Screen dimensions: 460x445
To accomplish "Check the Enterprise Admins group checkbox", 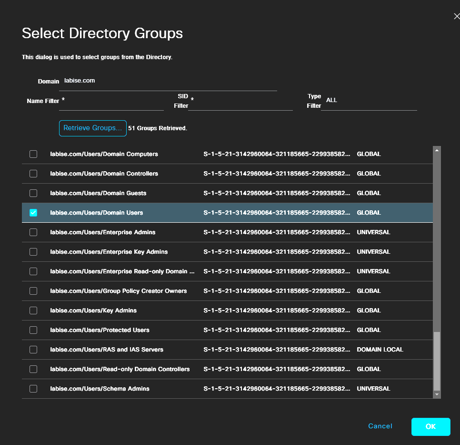I will click(33, 232).
